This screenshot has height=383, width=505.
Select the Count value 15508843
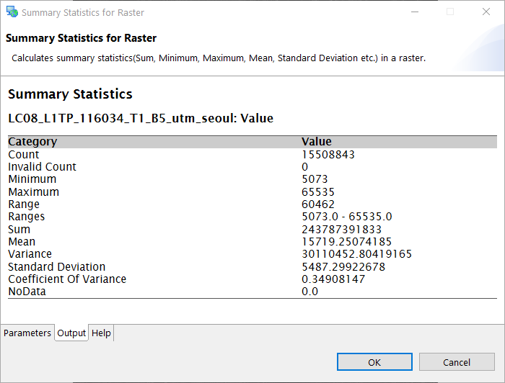coord(328,155)
